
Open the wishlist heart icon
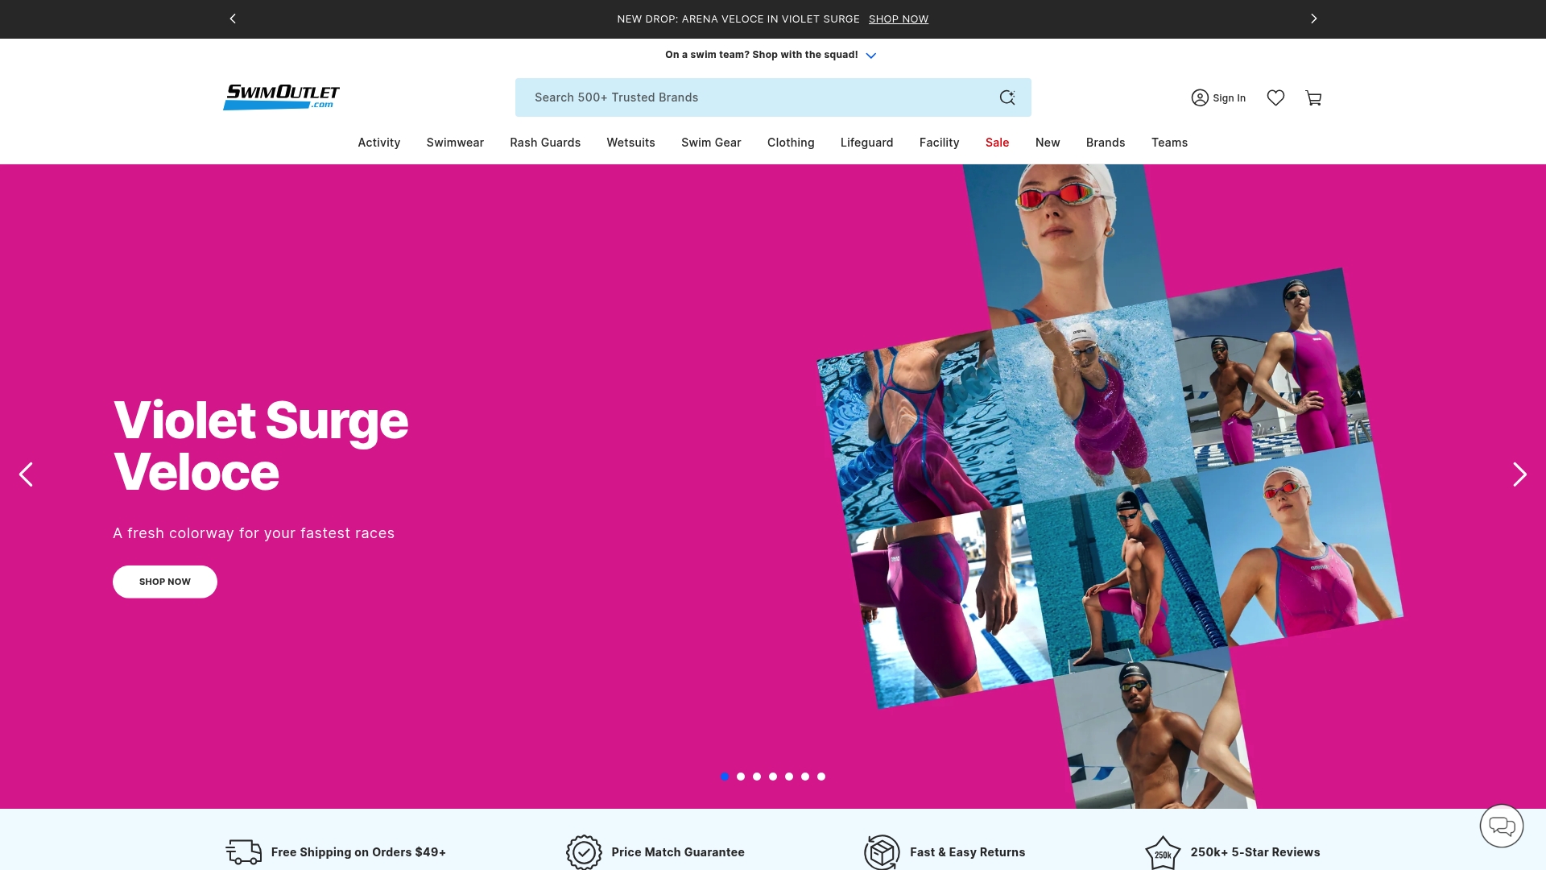click(x=1275, y=97)
